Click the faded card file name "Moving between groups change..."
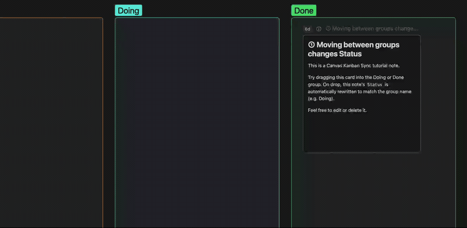 coord(372,28)
